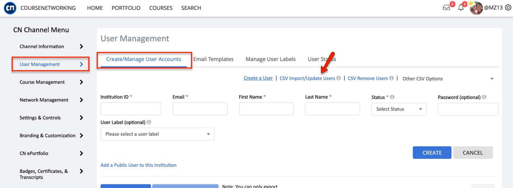This screenshot has width=513, height=188.
Task: Select CN ePortfolio in sidebar
Action: pyautogui.click(x=34, y=153)
